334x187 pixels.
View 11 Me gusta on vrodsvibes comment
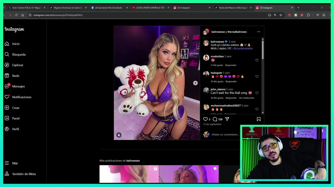point(217,65)
